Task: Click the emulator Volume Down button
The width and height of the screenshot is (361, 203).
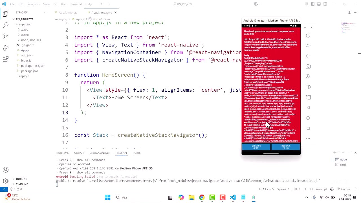Action: tap(308, 56)
